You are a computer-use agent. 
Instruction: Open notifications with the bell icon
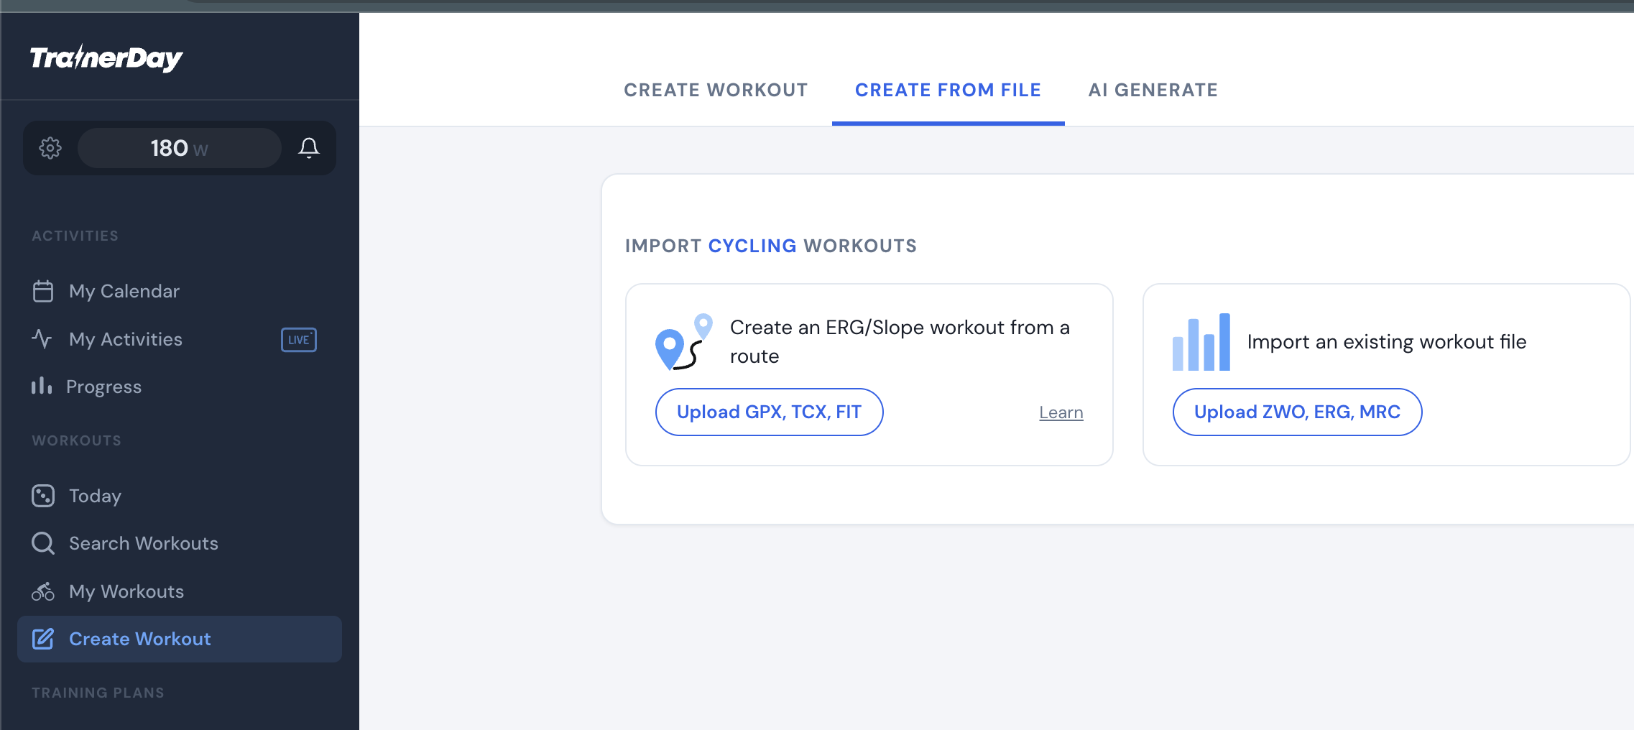pos(309,148)
